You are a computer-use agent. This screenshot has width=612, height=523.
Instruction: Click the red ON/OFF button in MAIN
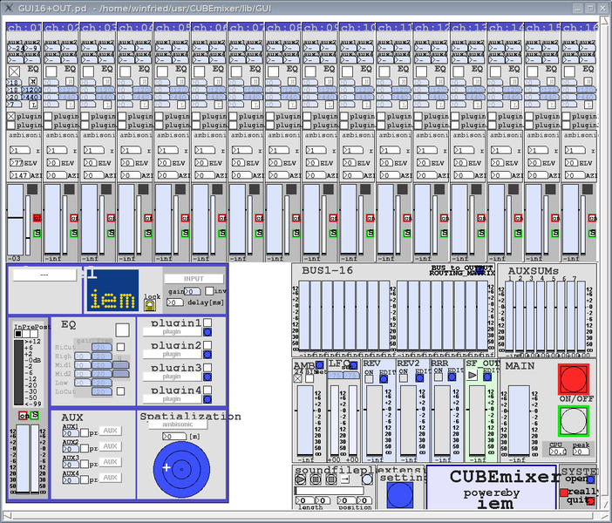coord(573,380)
